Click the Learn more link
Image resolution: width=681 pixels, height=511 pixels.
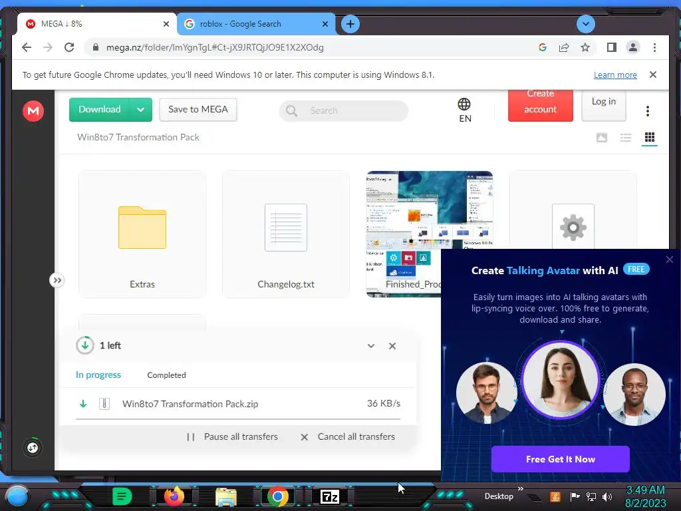point(615,75)
